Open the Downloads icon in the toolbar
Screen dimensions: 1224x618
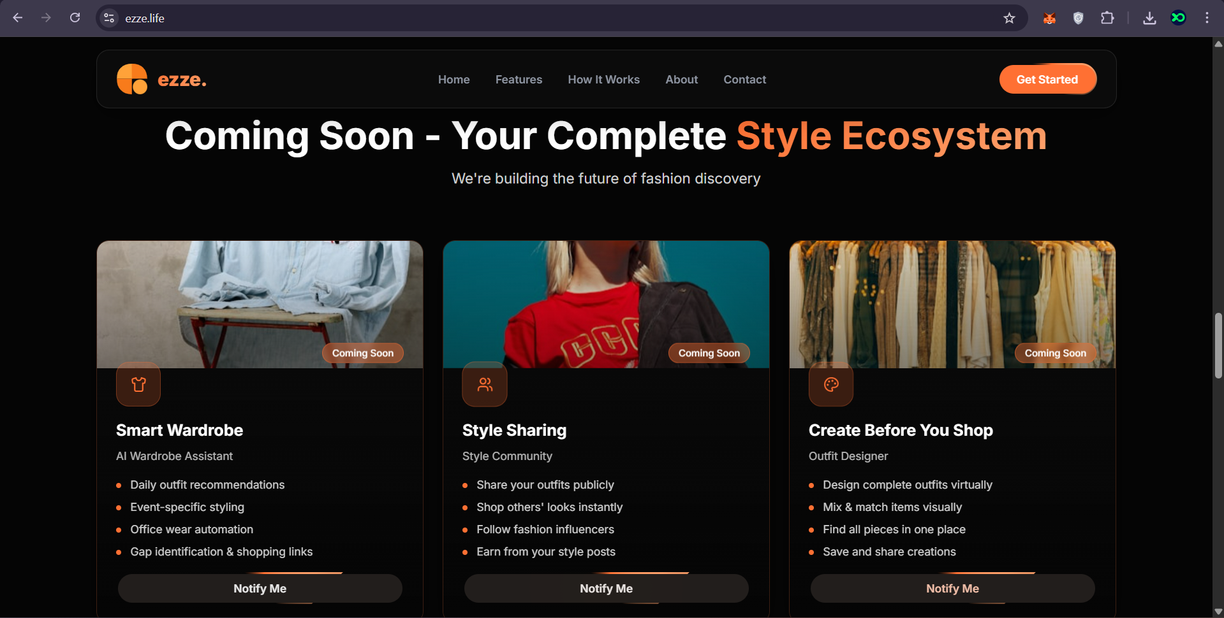point(1149,18)
